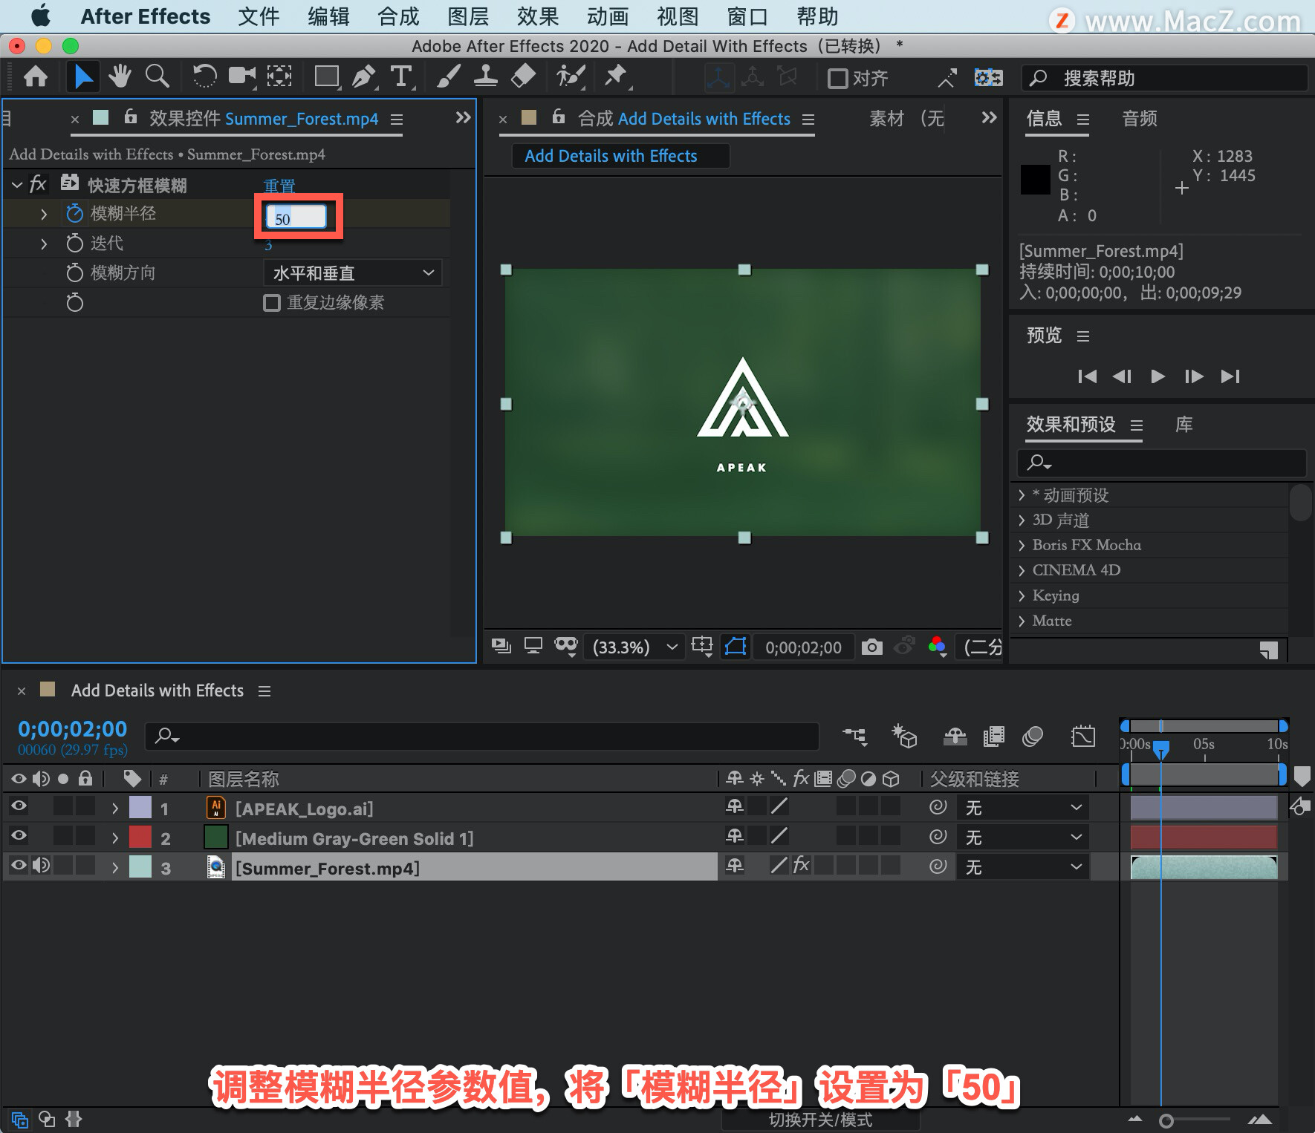Screen dimensions: 1315x1133
Task: Expand the 模糊半径 property
Action: pyautogui.click(x=44, y=214)
